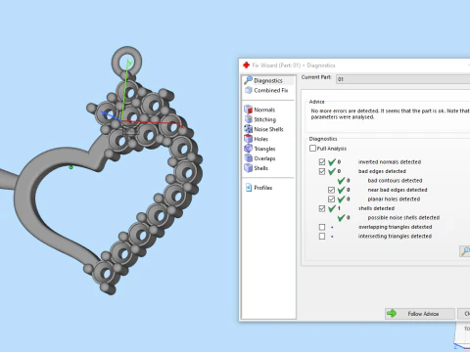Viewport: 470px width, 352px height.
Task: Click the green point on heart model
Action: [70, 167]
